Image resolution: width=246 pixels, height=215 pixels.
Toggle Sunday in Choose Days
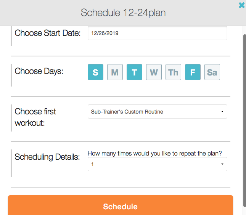[x=95, y=72]
